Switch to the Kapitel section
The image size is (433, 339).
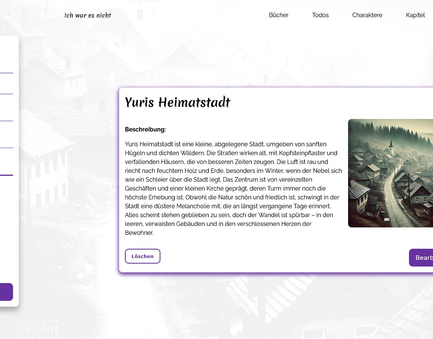[415, 15]
